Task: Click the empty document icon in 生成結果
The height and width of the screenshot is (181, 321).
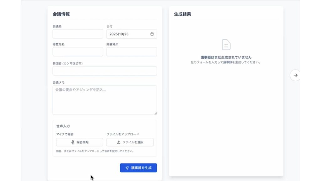Action: tap(226, 45)
